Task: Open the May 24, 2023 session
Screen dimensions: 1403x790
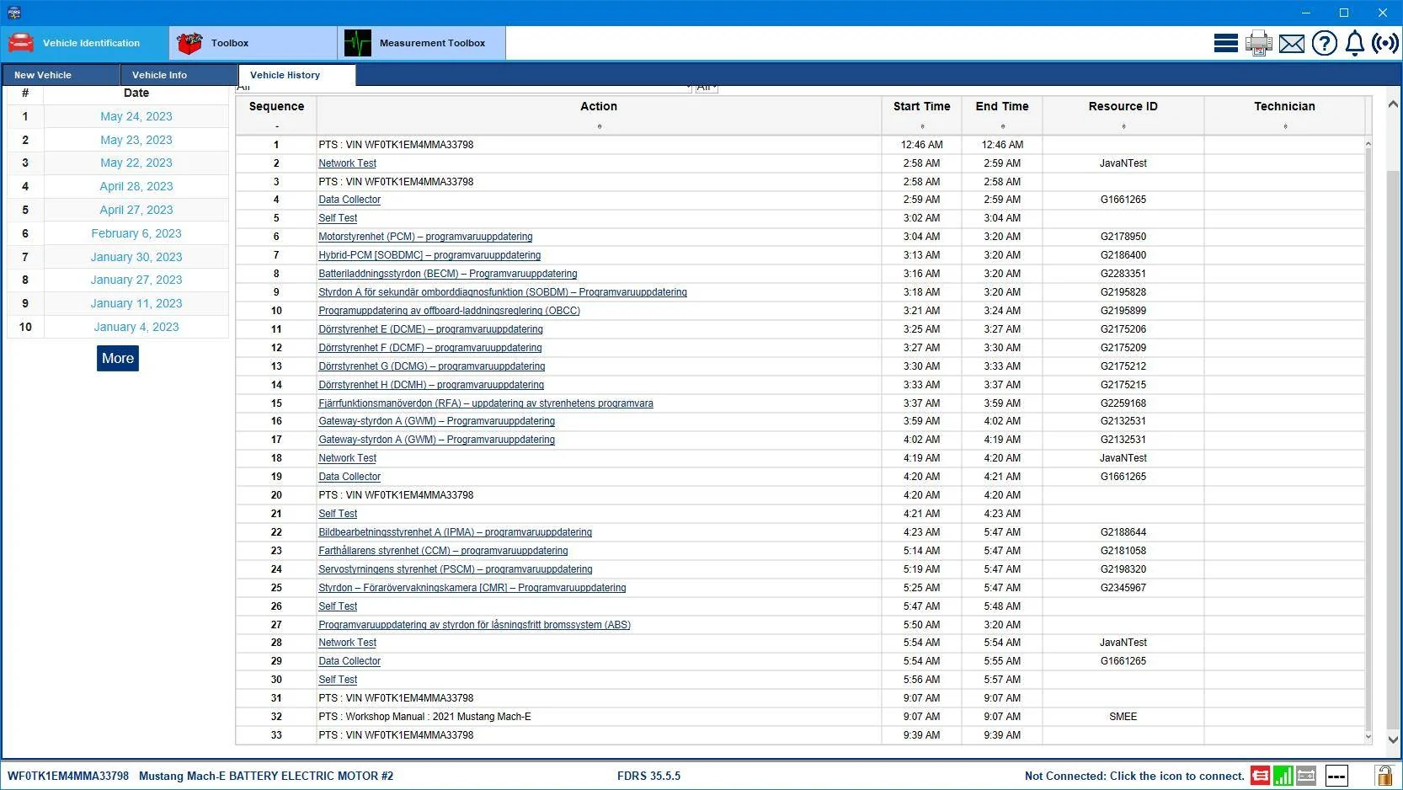Action: tap(136, 116)
